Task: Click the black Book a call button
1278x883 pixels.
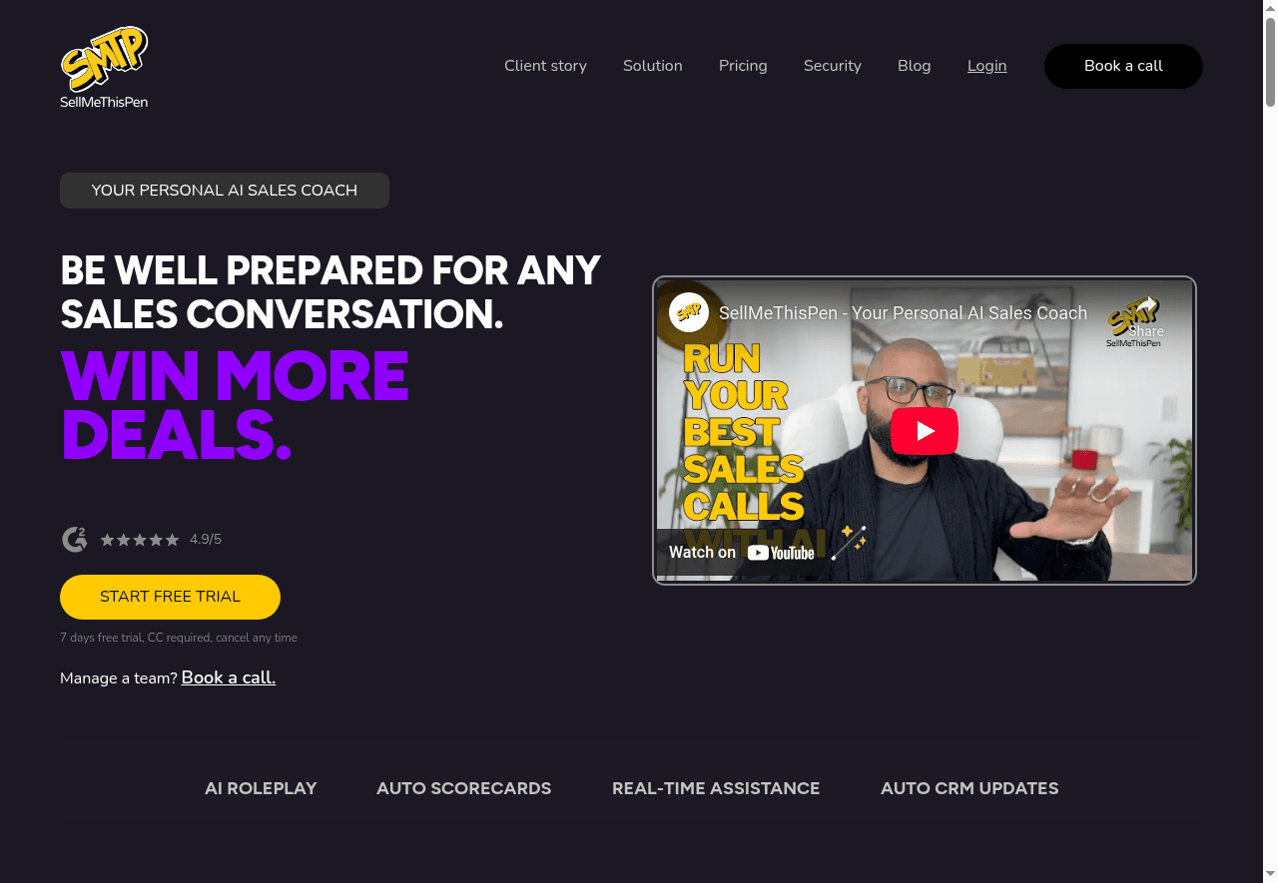Action: tap(1123, 66)
